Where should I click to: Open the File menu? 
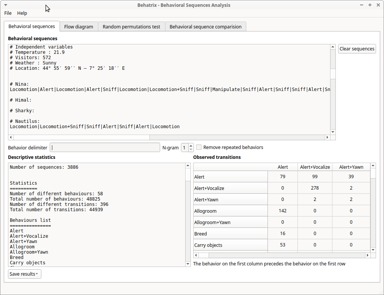tap(8, 13)
